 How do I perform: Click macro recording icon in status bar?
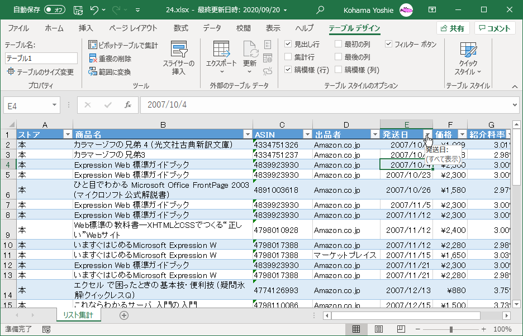pyautogui.click(x=46, y=329)
